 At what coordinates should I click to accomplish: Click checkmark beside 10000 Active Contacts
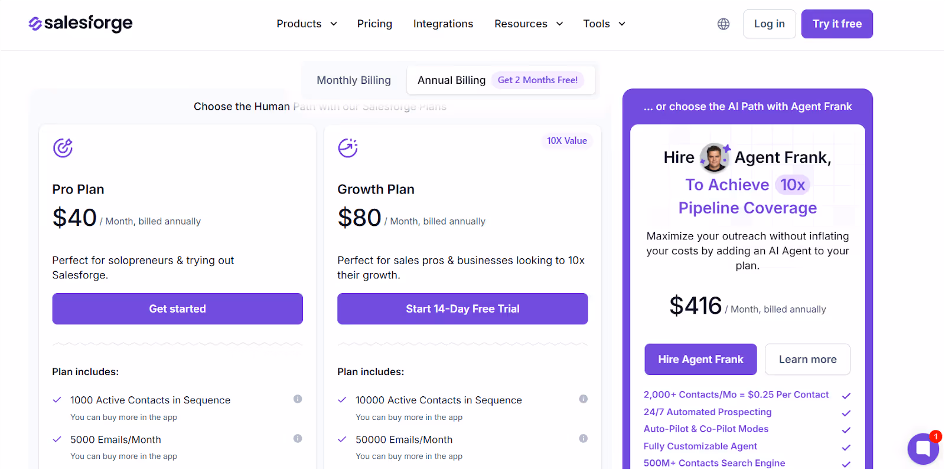click(342, 400)
